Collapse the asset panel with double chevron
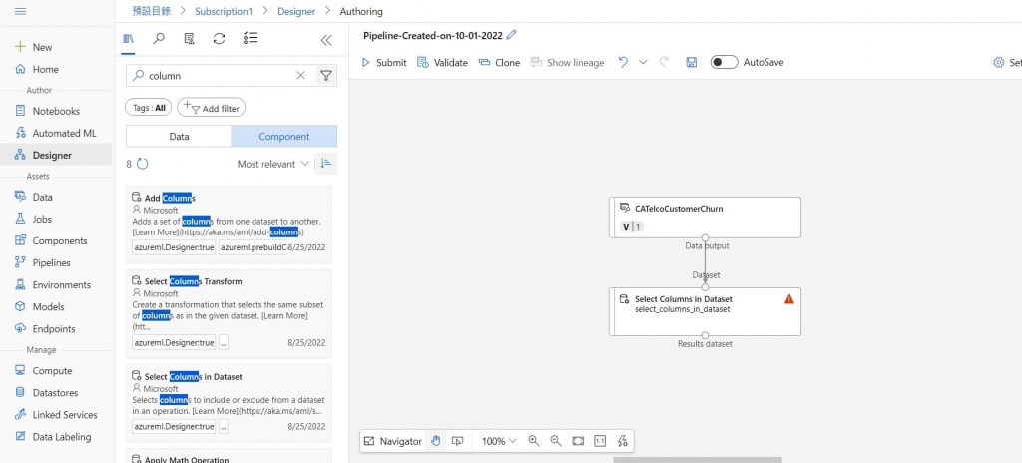This screenshot has width=1022, height=463. coord(326,40)
